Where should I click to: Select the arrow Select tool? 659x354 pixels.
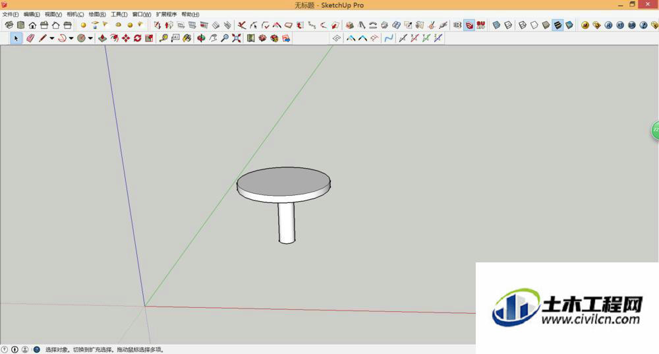(16, 38)
